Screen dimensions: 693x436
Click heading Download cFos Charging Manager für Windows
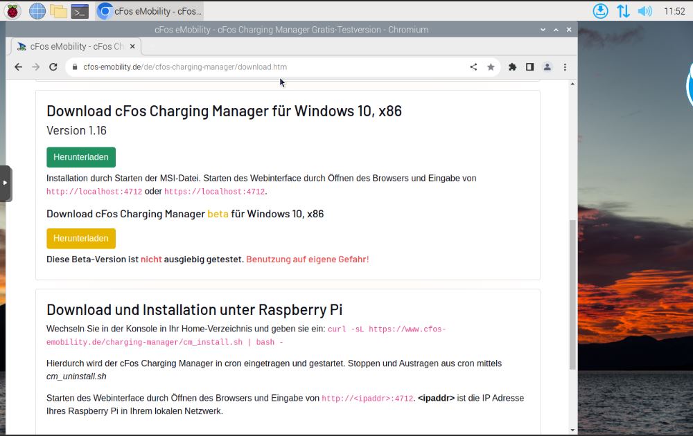click(224, 111)
